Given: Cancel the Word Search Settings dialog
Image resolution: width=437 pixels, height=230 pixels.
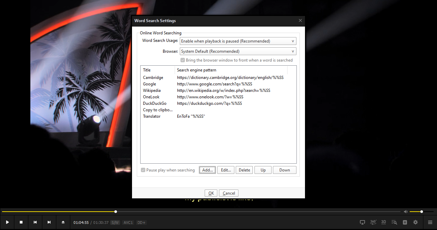Looking at the screenshot, I should (x=229, y=193).
